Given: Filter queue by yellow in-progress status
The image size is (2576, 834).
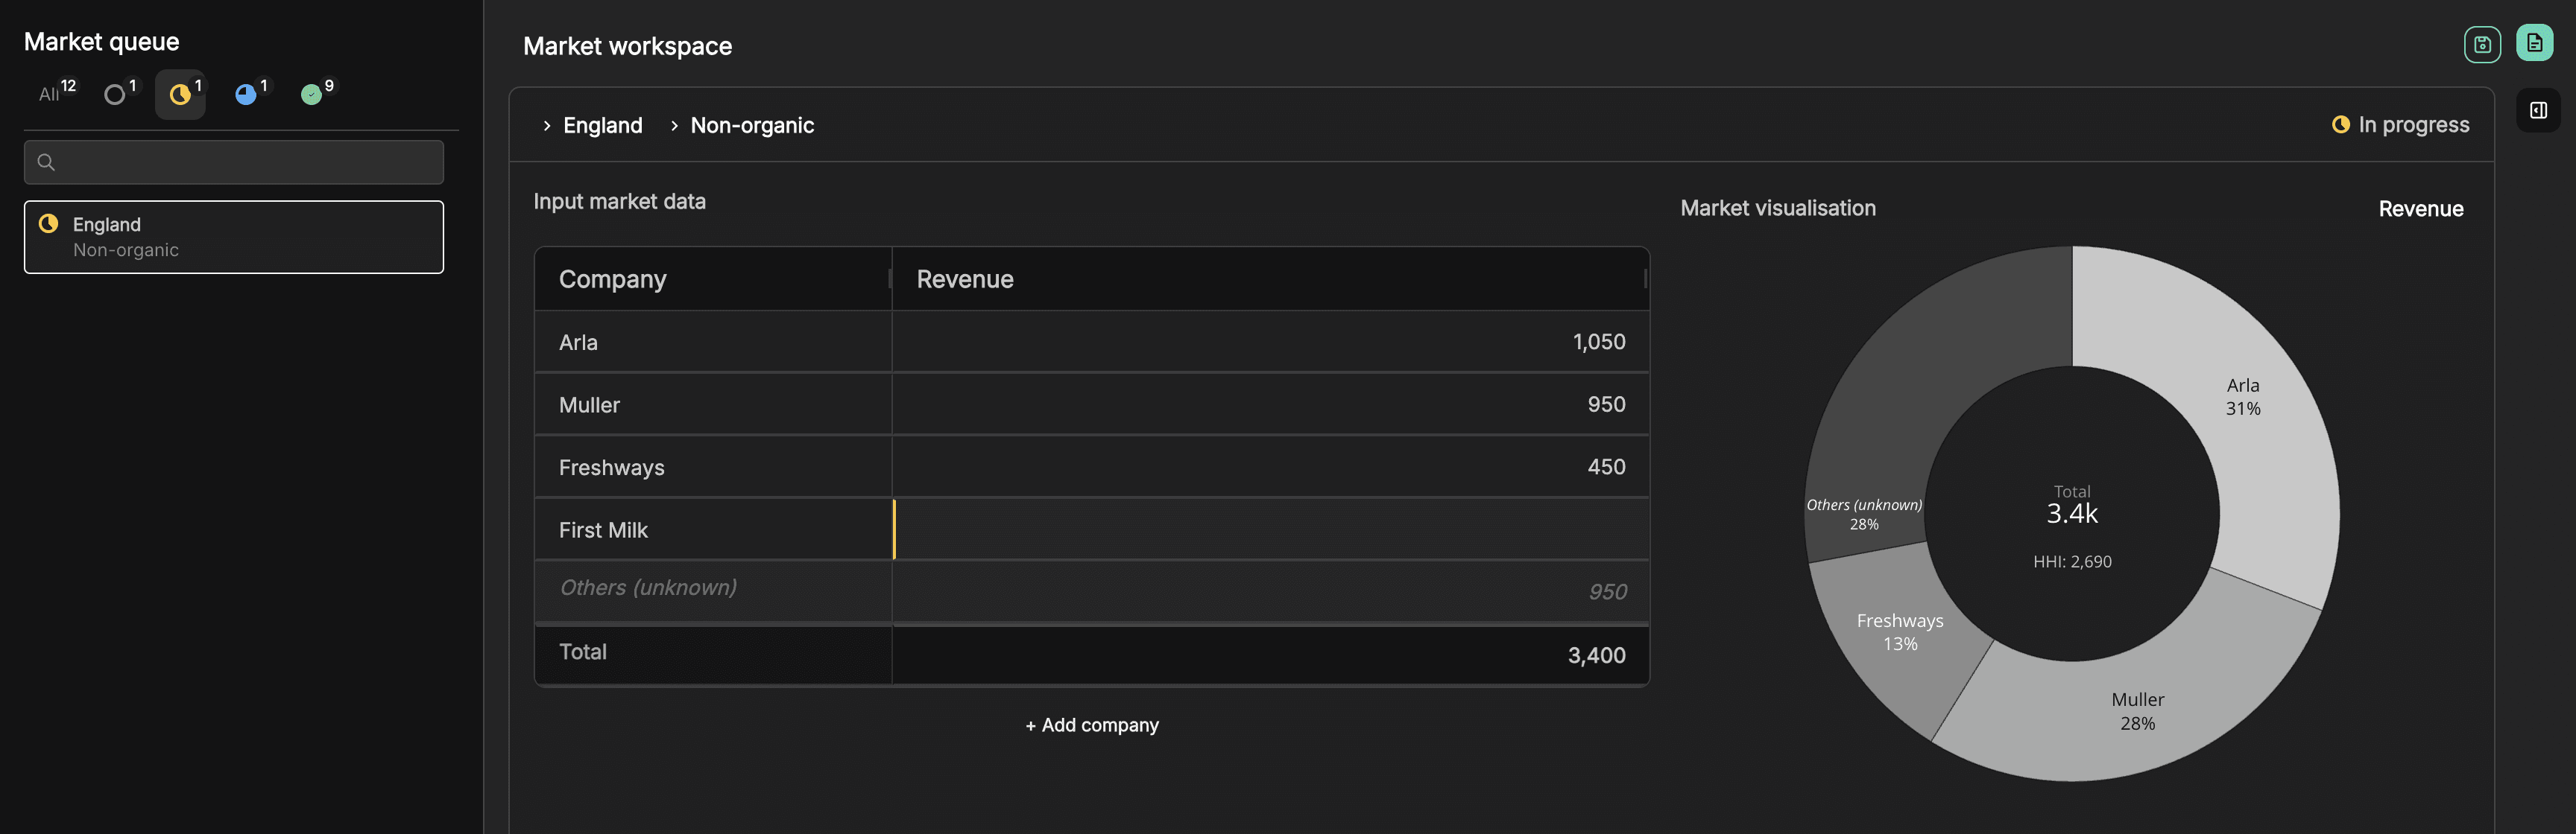Looking at the screenshot, I should [180, 95].
